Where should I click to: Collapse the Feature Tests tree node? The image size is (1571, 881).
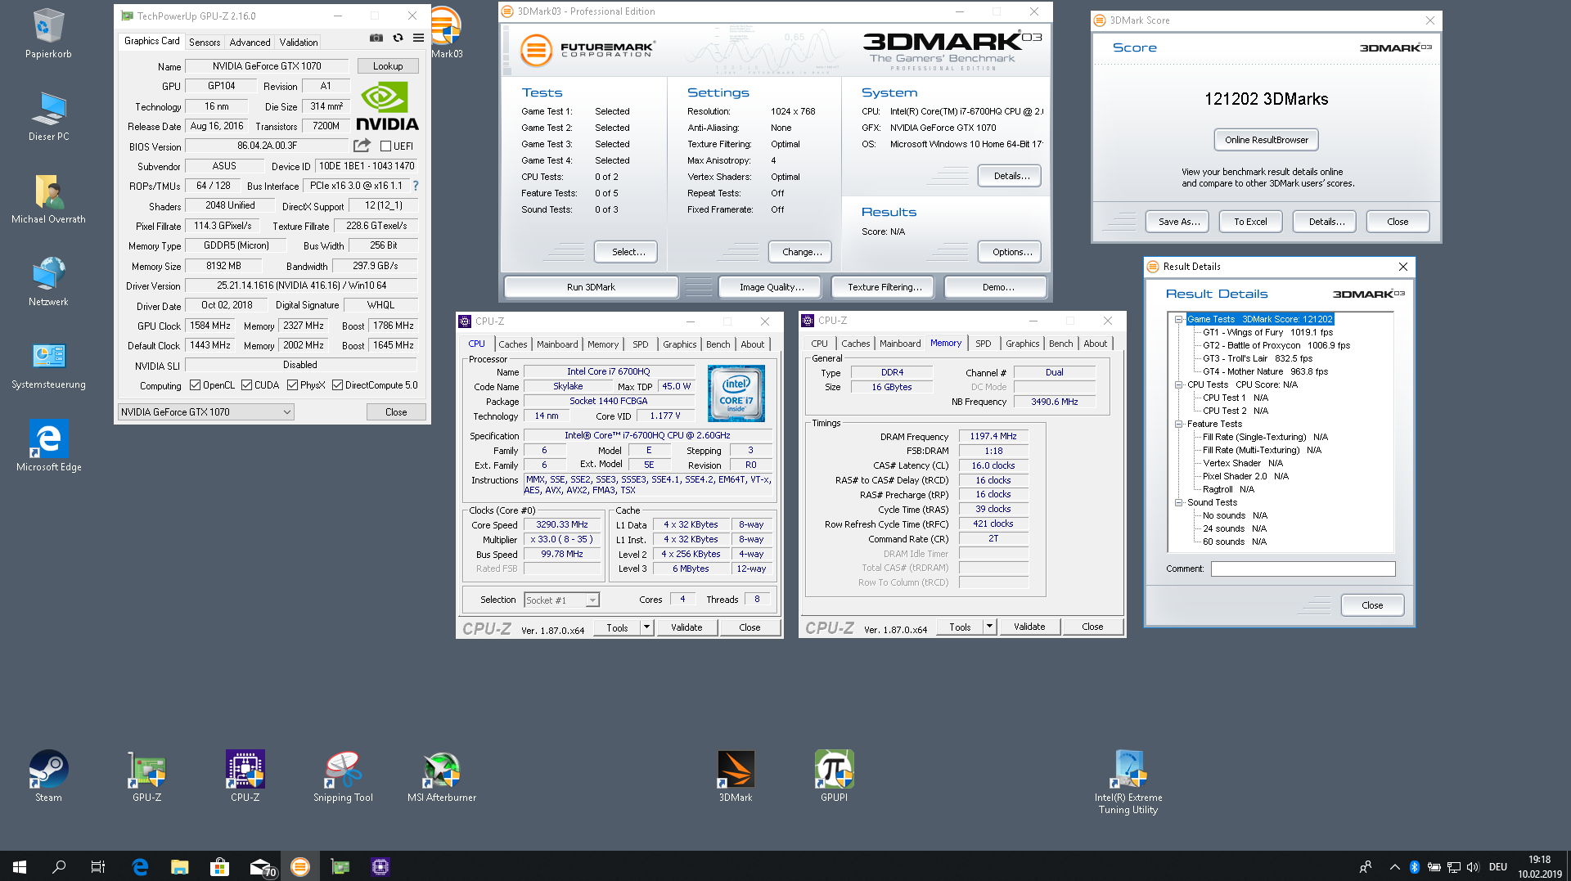1178,424
